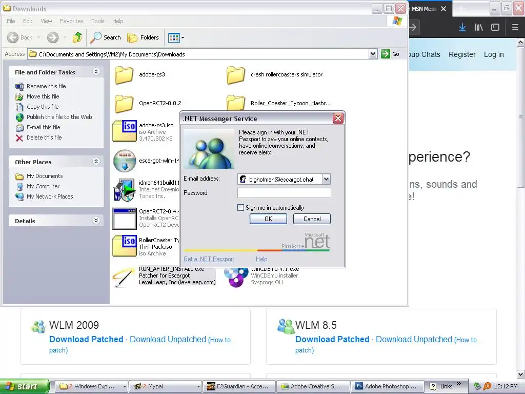Screen dimensions: 525x394
Task: Click Delete this file
Action: pyautogui.click(x=44, y=137)
